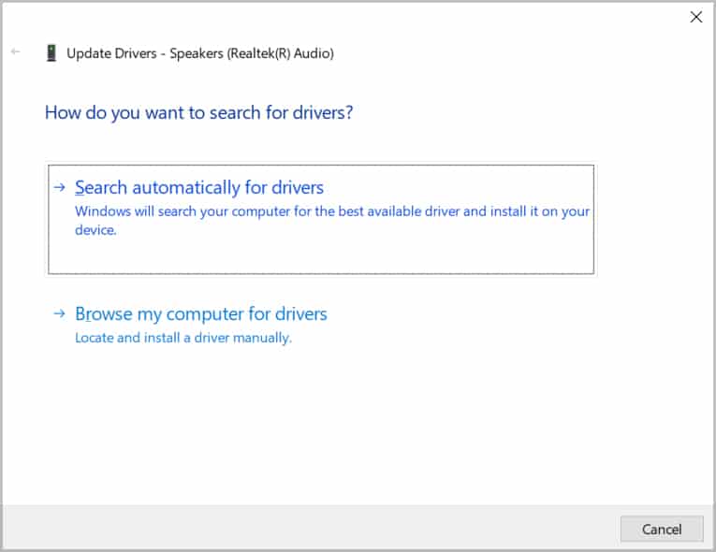The height and width of the screenshot is (552, 716).
Task: Close the Update Drivers dialog
Action: [x=696, y=17]
